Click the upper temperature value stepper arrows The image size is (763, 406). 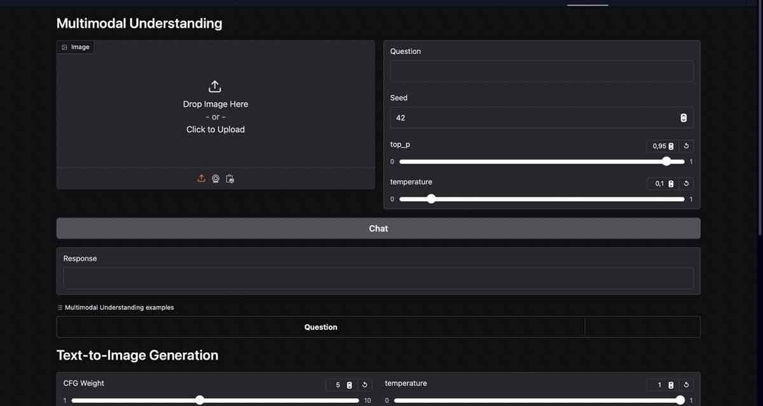[671, 183]
